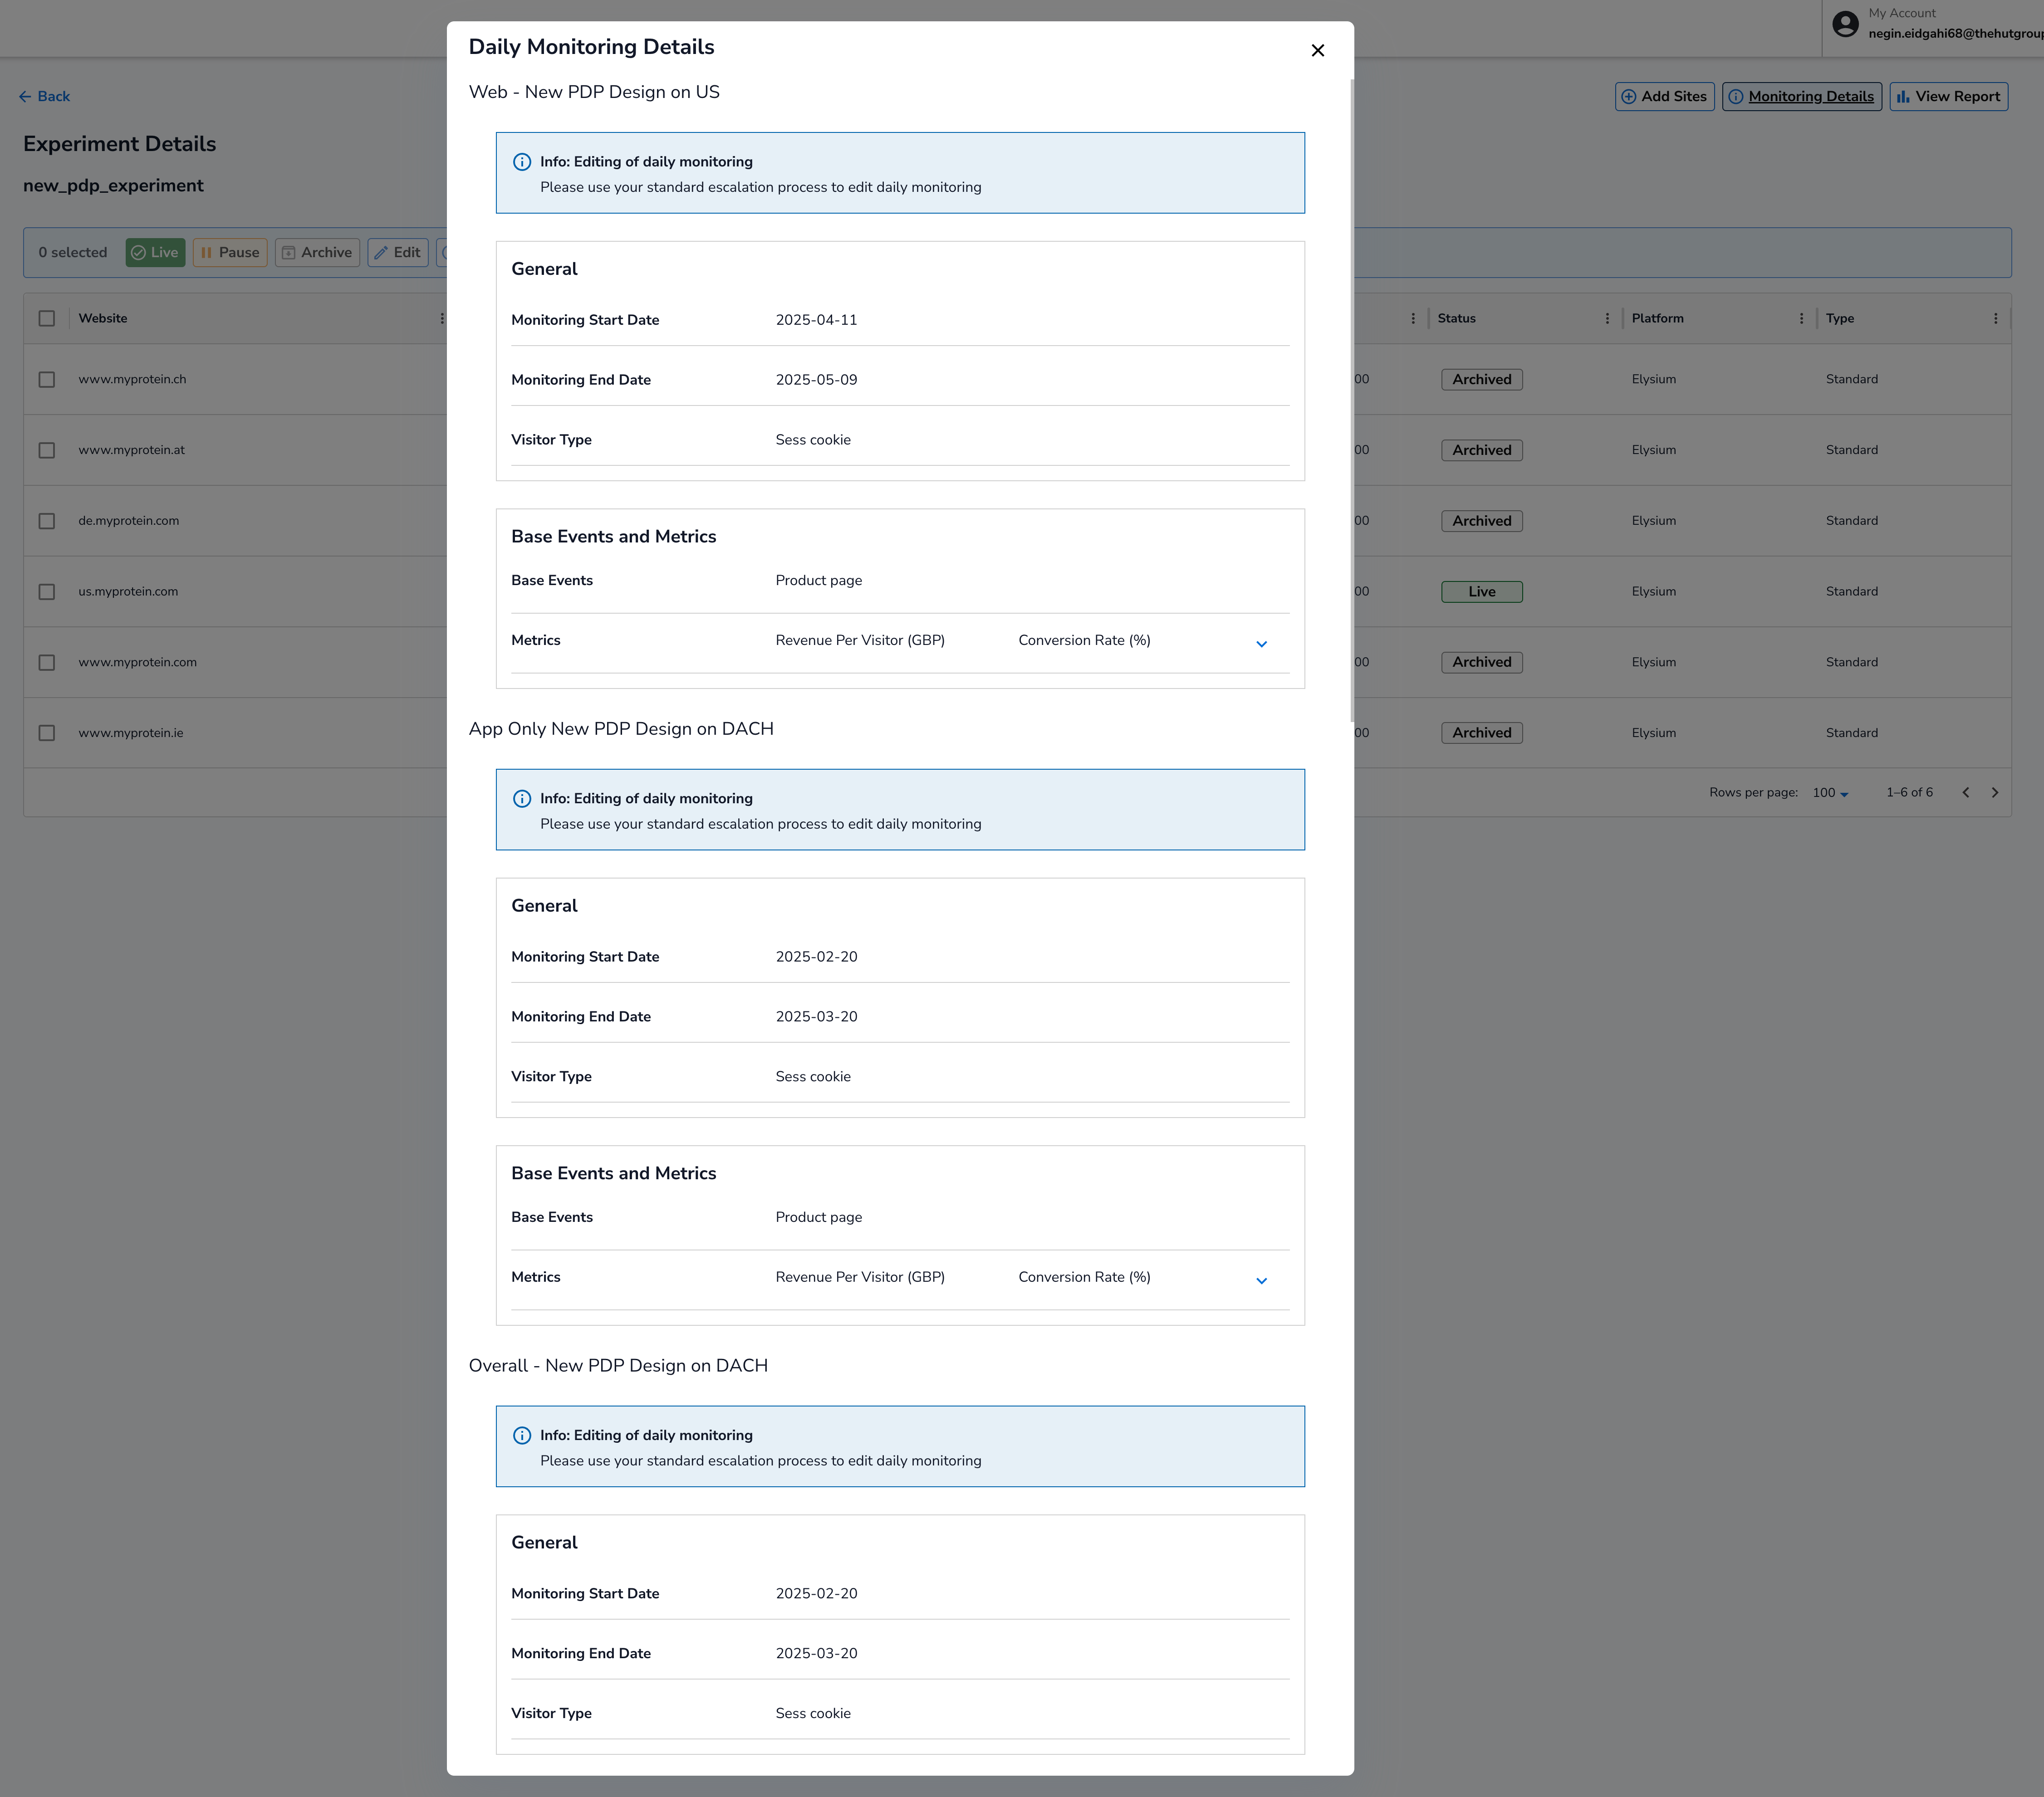Click the back arrow icon
This screenshot has height=1797, width=2044.
25,97
